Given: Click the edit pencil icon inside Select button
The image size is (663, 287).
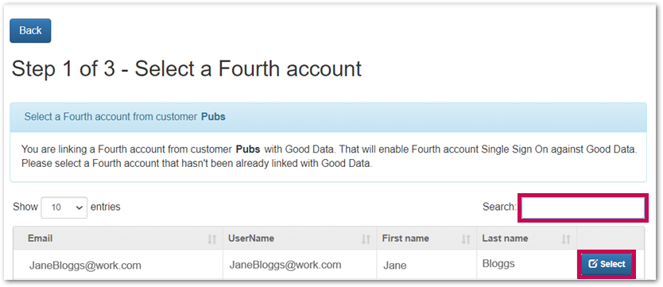Looking at the screenshot, I should tap(593, 264).
